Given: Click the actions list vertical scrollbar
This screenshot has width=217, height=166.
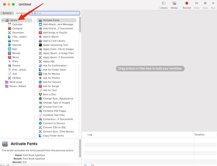Looking at the screenshot, I should tap(80, 24).
